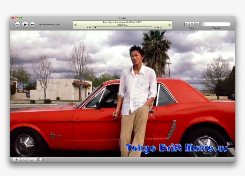Viewport: 245px width, 176px height.
Task: Switch to grid/album view
Action: pos(192,24)
